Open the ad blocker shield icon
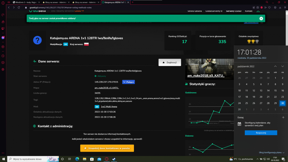 [262, 7]
